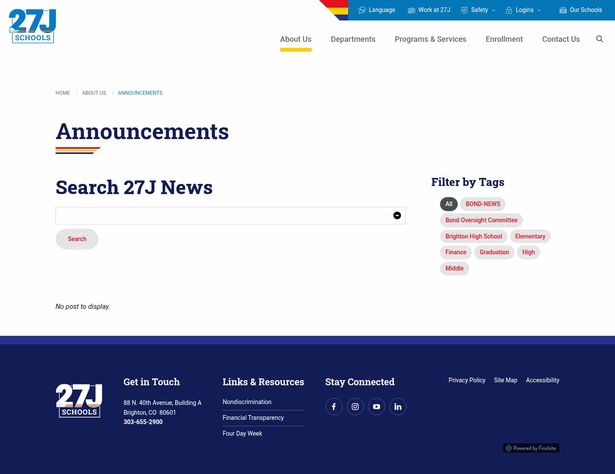
Task: Open the Four Day Week footer link
Action: click(x=242, y=433)
